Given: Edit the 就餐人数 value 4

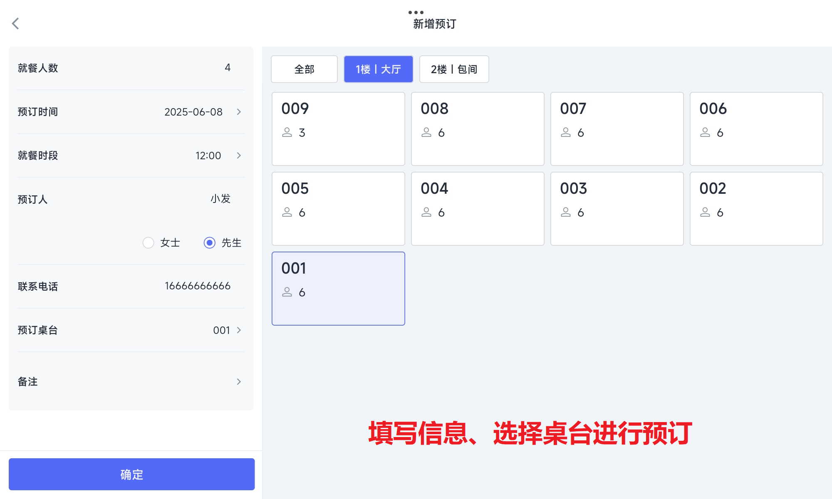Looking at the screenshot, I should click(x=228, y=67).
